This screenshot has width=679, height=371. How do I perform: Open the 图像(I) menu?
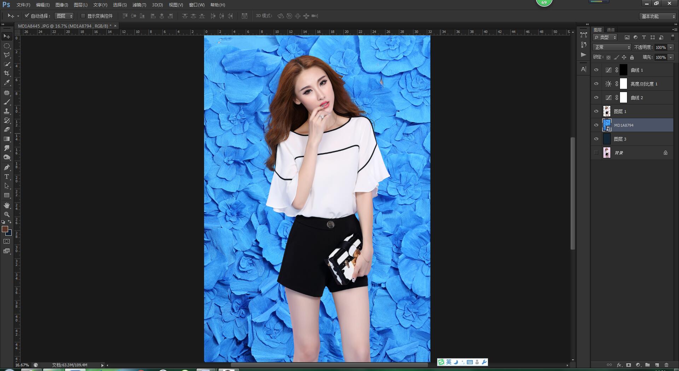click(62, 5)
